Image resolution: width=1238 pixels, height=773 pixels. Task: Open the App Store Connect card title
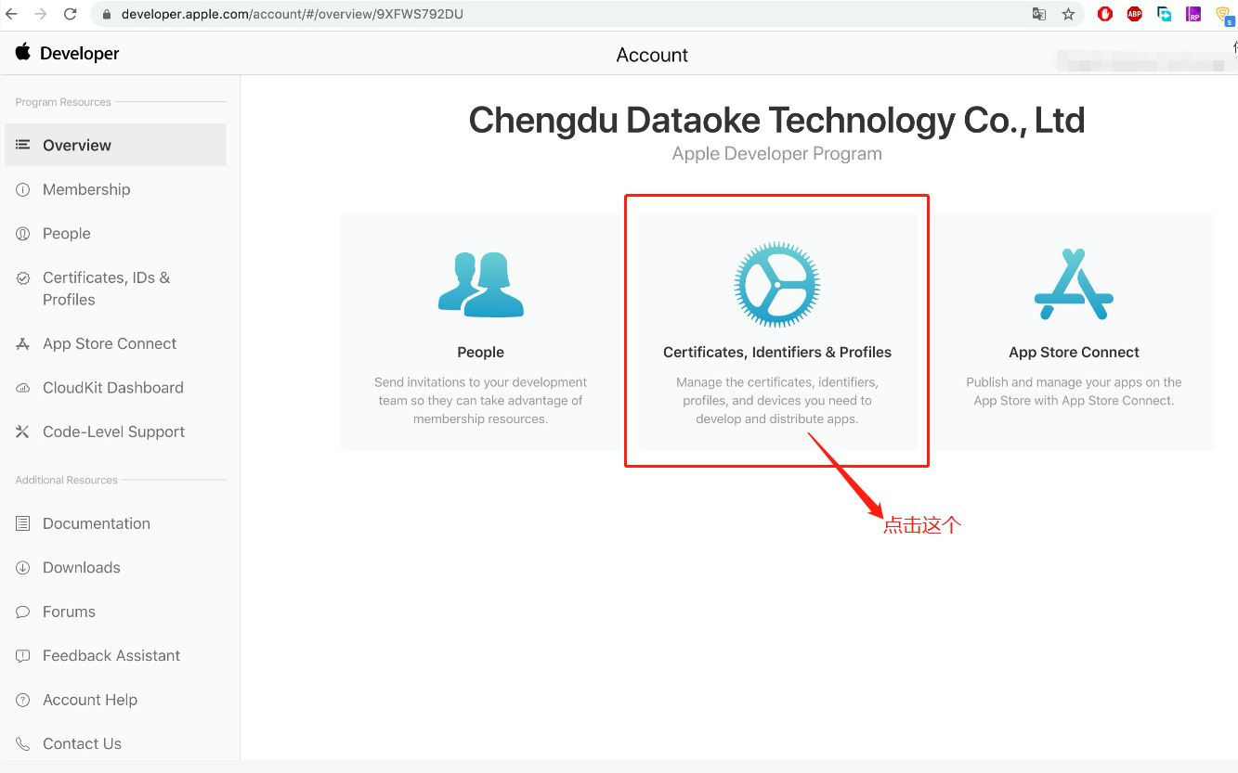(1075, 353)
